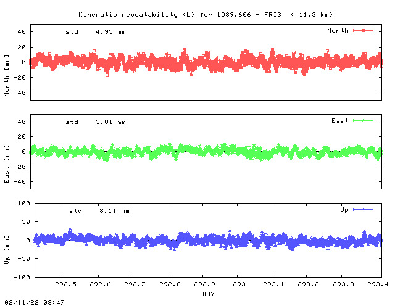Click the x-axis tick label 292.9
395x306 pixels.
coord(204,284)
